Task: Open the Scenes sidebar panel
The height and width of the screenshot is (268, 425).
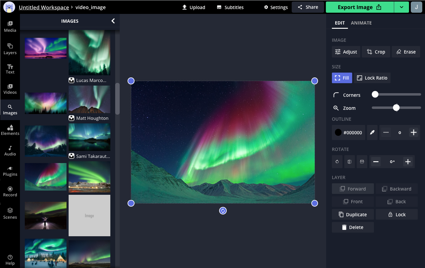Action: tap(10, 214)
